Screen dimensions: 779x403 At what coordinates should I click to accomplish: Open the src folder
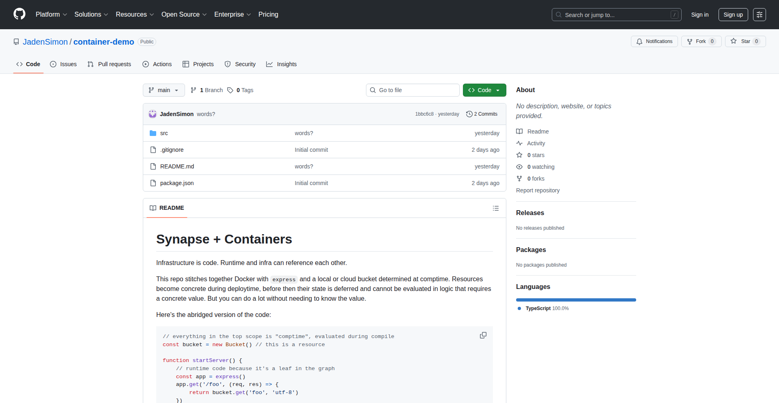tap(164, 133)
